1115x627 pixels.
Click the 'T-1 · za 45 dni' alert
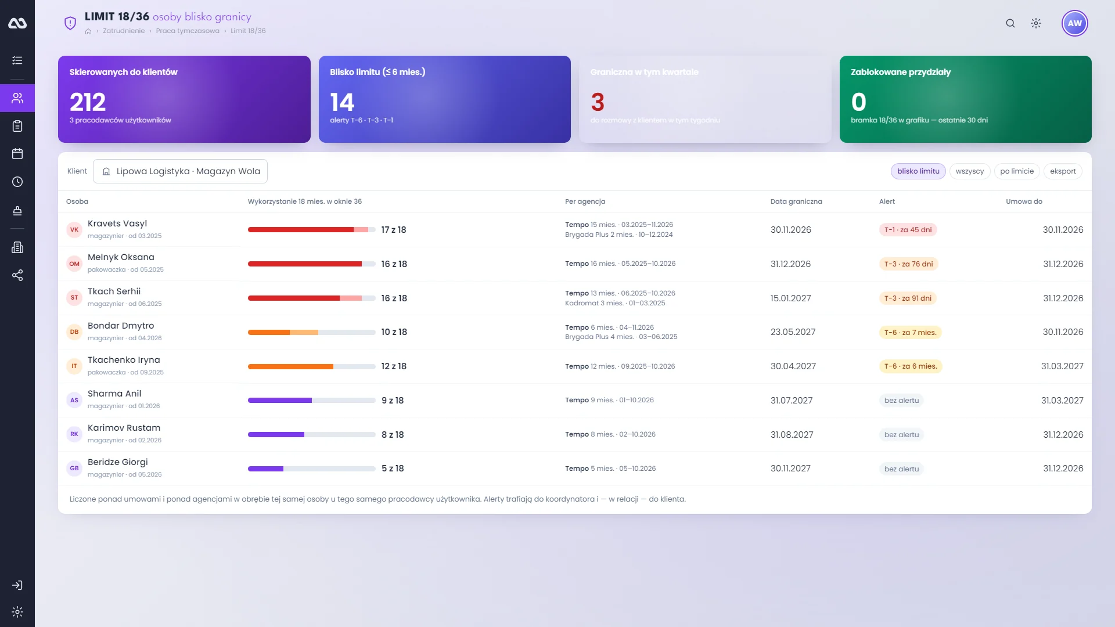click(908, 230)
